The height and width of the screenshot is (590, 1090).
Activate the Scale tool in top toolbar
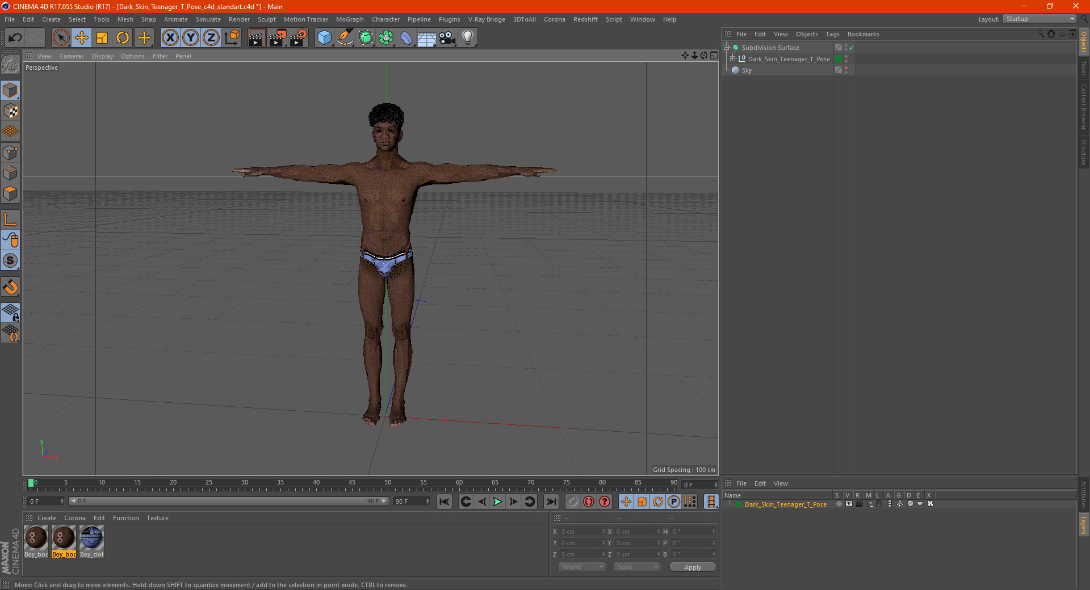pos(102,38)
